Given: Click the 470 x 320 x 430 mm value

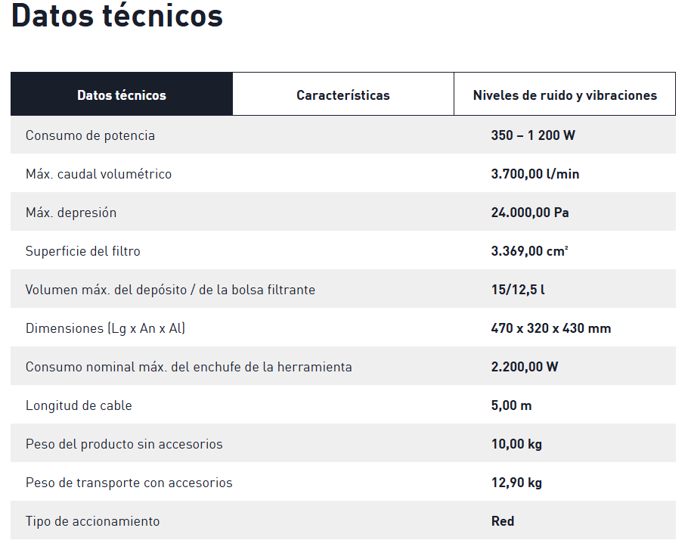Looking at the screenshot, I should pos(551,328).
